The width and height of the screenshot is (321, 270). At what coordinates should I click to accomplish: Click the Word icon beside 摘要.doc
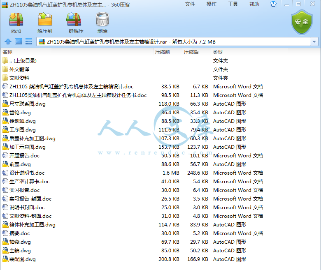click(x=5, y=233)
